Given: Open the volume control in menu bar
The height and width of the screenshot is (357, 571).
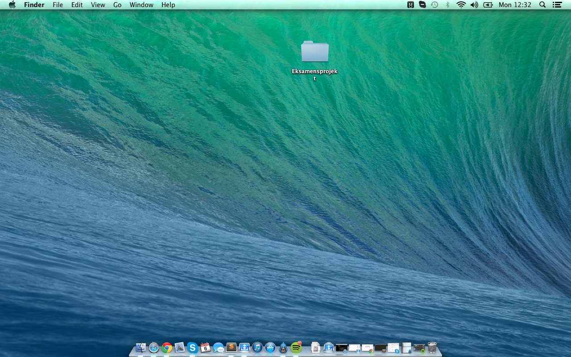Looking at the screenshot, I should (474, 5).
